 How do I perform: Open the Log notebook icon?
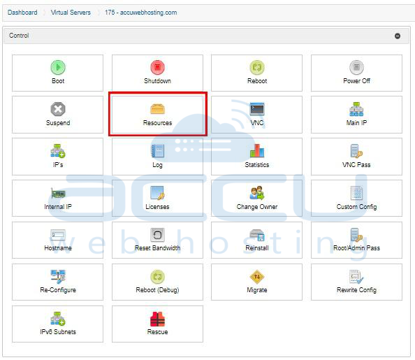coord(157,151)
